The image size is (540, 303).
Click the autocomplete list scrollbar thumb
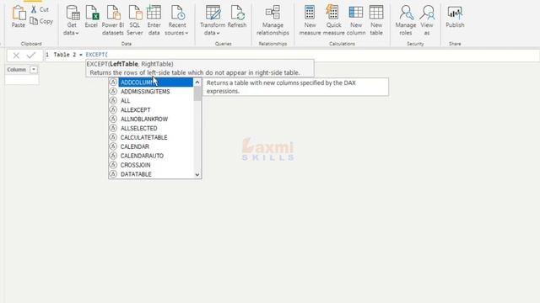[x=197, y=93]
